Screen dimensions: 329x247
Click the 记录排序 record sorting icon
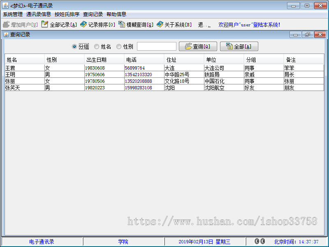(x=82, y=24)
